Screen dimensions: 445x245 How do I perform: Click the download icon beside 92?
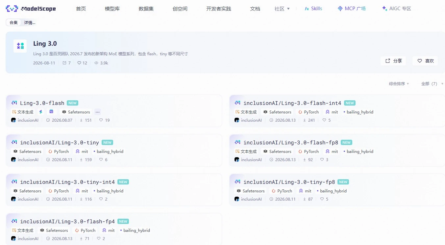pos(304,159)
